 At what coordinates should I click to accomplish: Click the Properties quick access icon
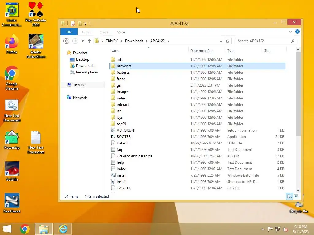(73, 24)
